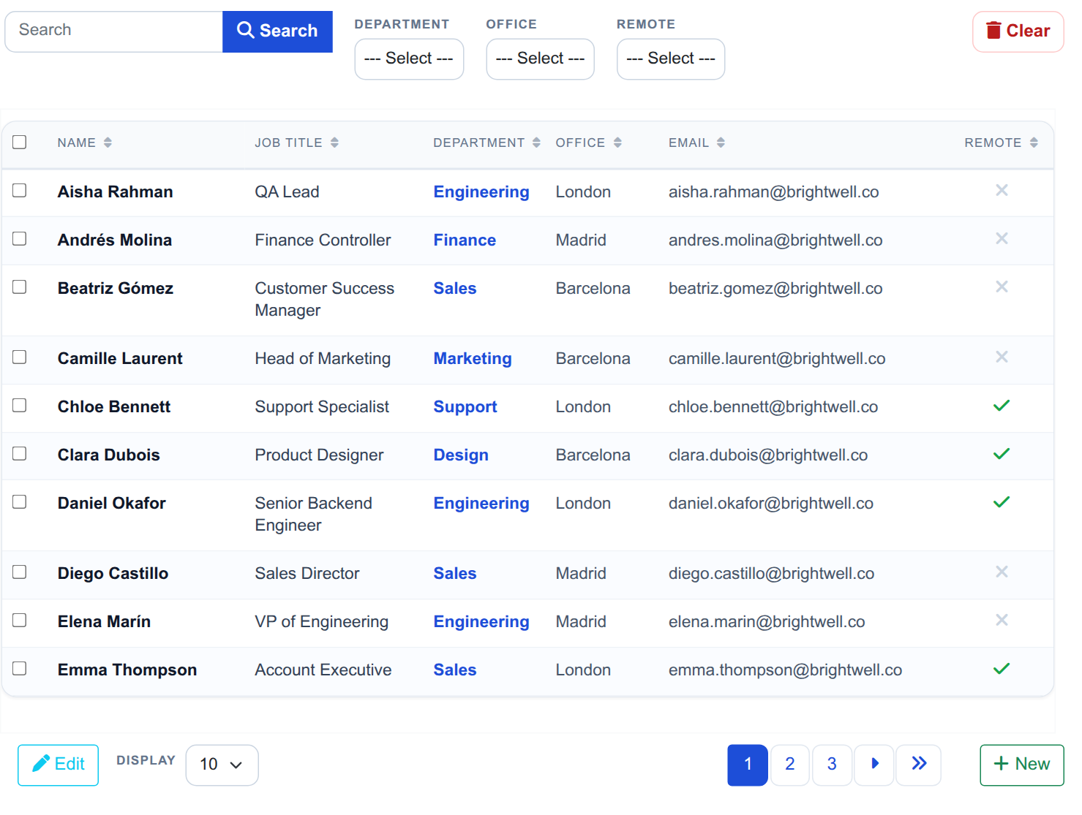
Task: Click the remote X icon for Diego Castillo
Action: [x=1002, y=572]
